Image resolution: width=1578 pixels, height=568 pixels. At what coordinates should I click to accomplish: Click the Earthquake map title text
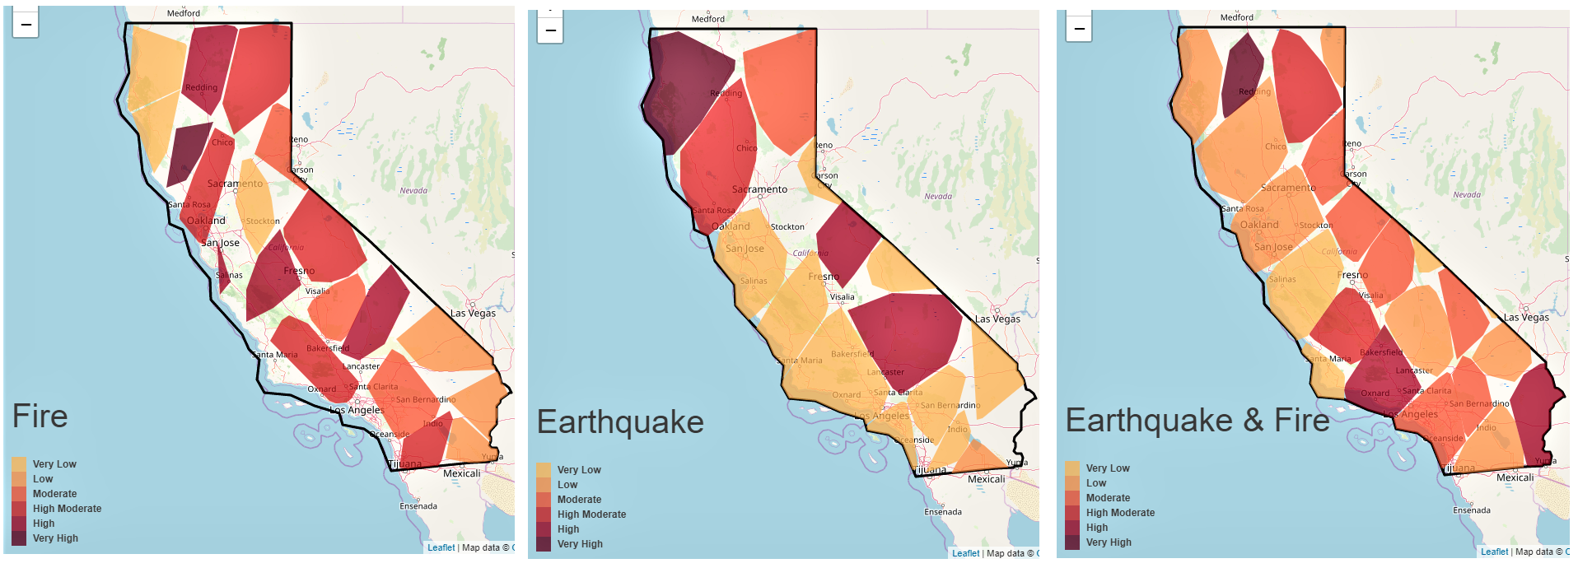coord(620,421)
